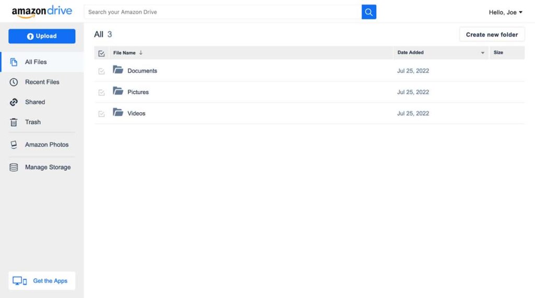This screenshot has width=535, height=298.
Task: Click the Recent Files clock icon
Action: click(x=14, y=82)
